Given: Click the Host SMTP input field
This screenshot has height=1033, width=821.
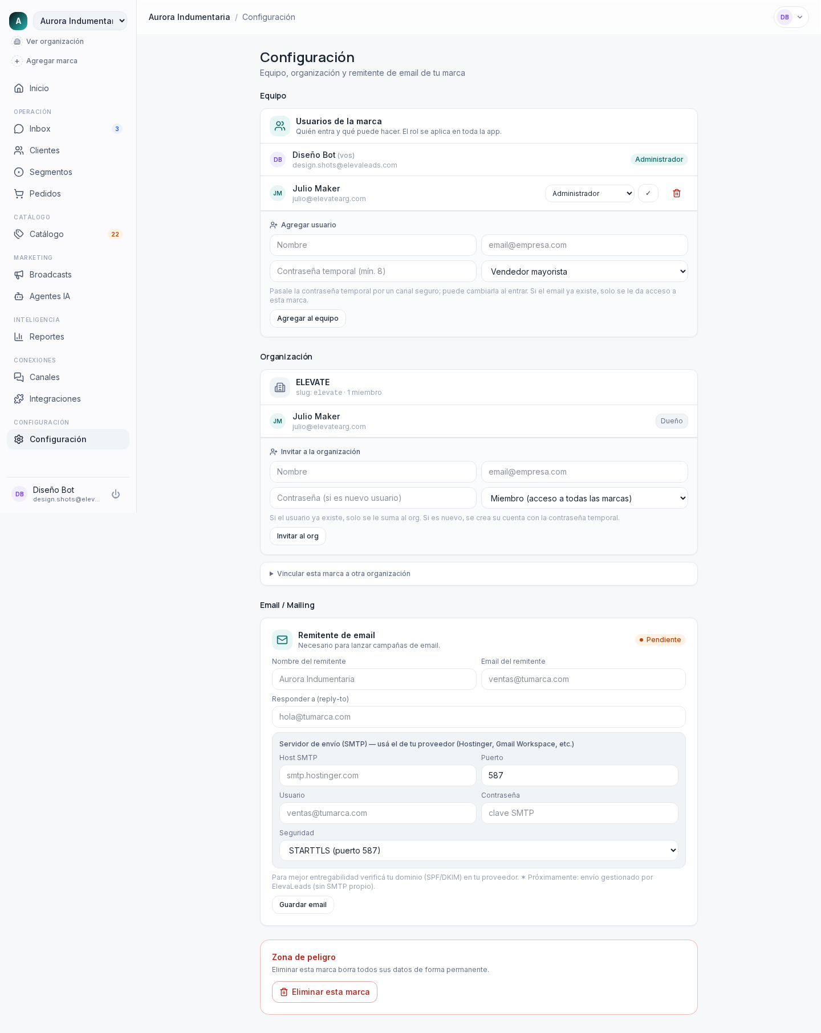Looking at the screenshot, I should [x=378, y=775].
